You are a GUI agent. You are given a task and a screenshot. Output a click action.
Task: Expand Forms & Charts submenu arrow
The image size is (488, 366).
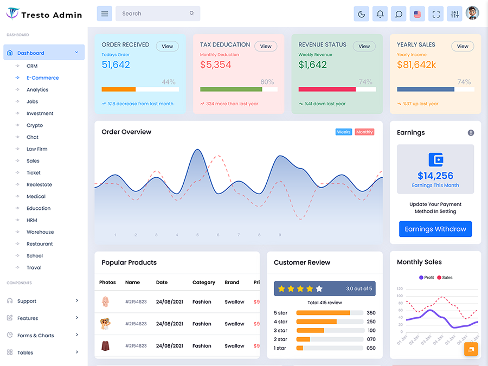(x=77, y=335)
